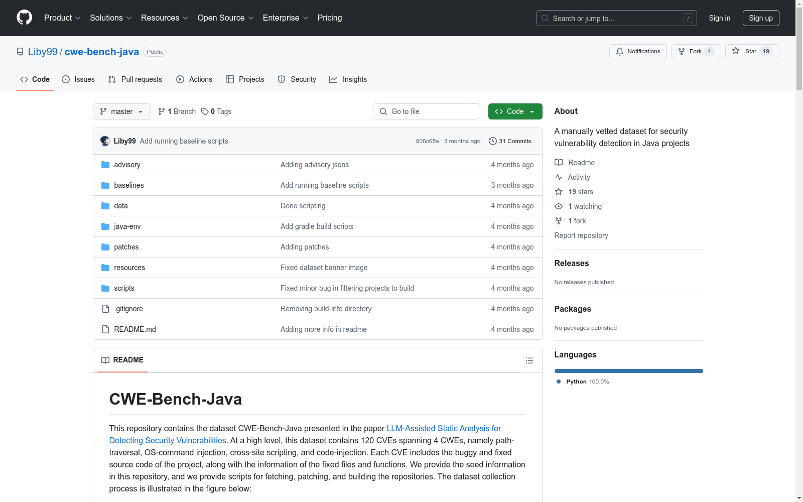Select the README tab header
This screenshot has height=502, width=803.
tap(122, 360)
